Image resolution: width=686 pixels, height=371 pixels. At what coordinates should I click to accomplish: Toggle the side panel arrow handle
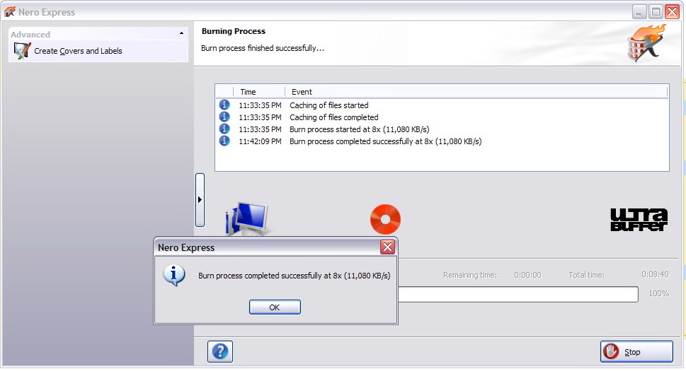pos(200,200)
